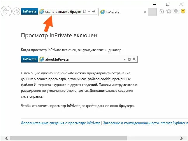Open Favorites star icon

tap(169, 11)
